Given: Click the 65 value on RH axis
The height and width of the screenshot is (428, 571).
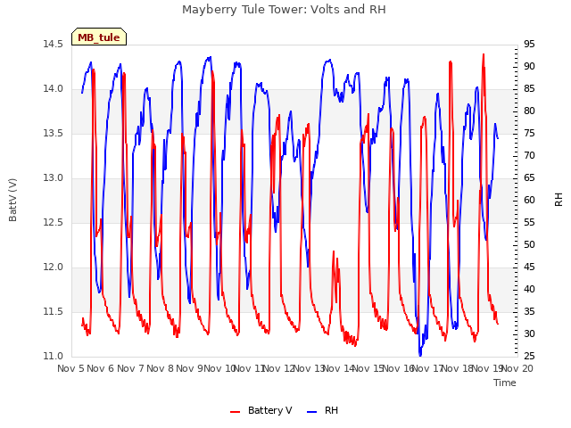Looking at the screenshot, I should click(529, 178).
